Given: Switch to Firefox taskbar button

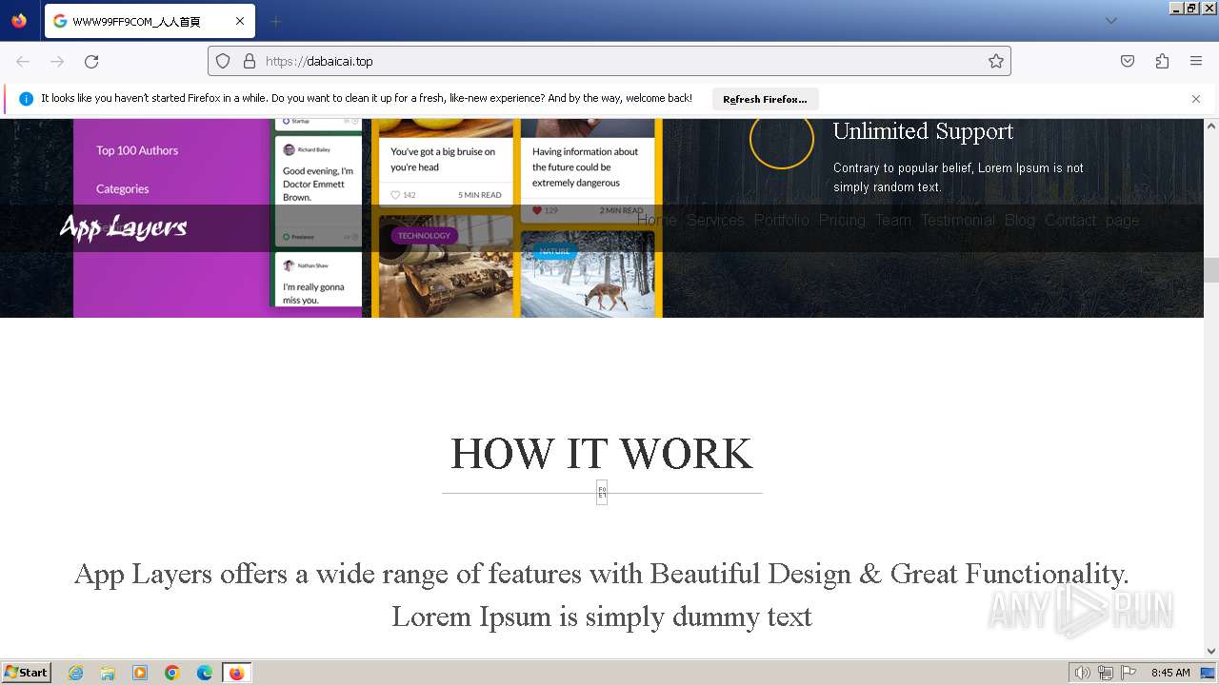Looking at the screenshot, I should [x=236, y=673].
